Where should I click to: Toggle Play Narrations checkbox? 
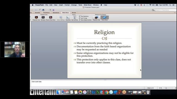80,16
